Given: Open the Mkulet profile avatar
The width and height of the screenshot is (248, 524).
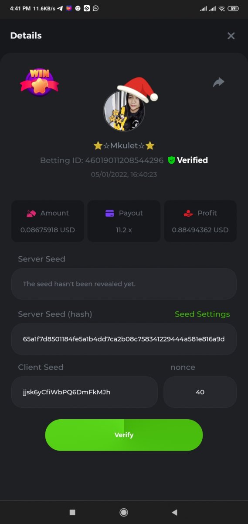Looking at the screenshot, I should (124, 110).
